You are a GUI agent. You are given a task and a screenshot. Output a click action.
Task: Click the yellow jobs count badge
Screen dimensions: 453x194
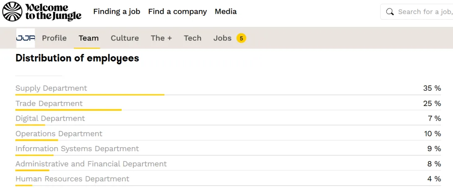tap(241, 38)
